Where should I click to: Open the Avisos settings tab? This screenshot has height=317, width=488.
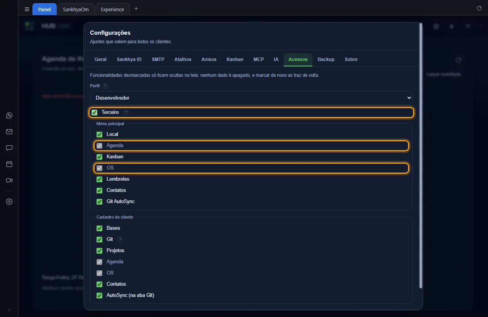click(x=209, y=59)
